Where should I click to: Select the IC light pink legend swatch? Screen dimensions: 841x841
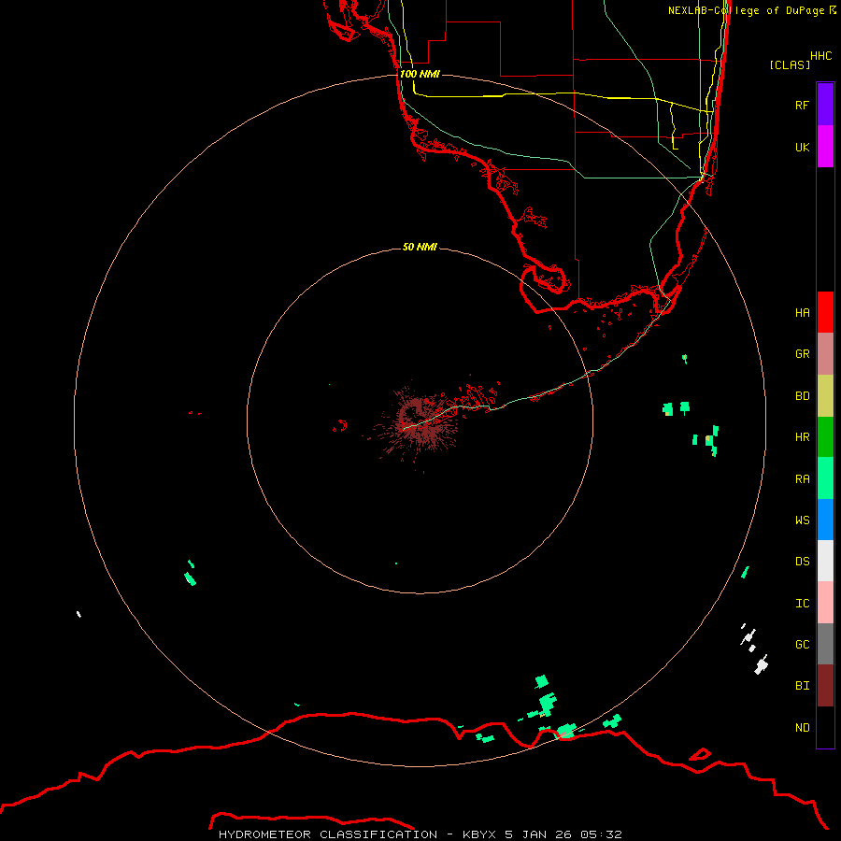[825, 603]
